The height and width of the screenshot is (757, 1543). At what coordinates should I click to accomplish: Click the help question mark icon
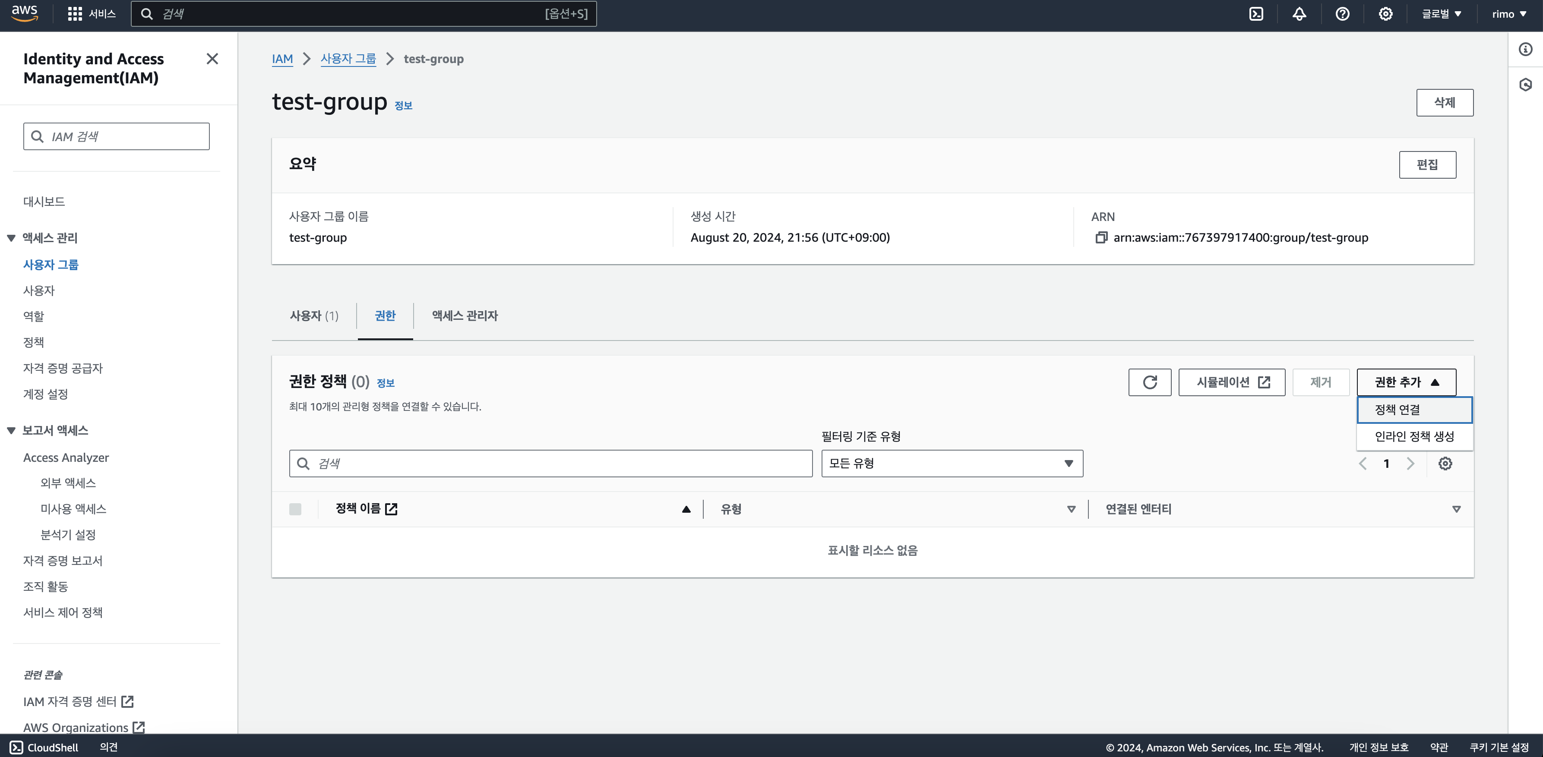[x=1342, y=14]
